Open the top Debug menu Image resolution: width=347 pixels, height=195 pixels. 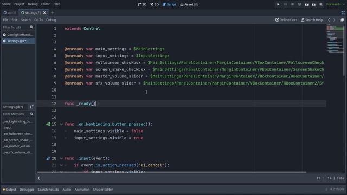click(33, 4)
